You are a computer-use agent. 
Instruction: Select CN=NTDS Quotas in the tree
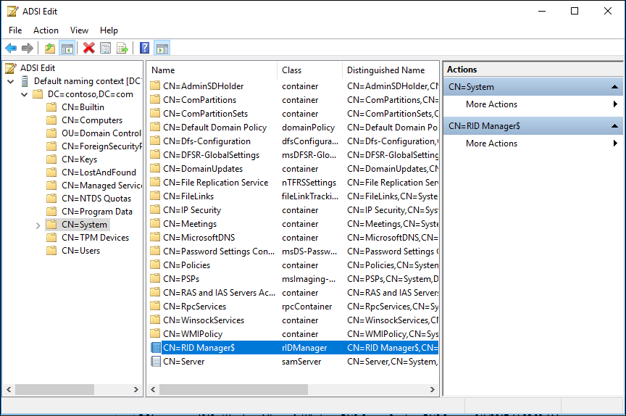click(96, 199)
